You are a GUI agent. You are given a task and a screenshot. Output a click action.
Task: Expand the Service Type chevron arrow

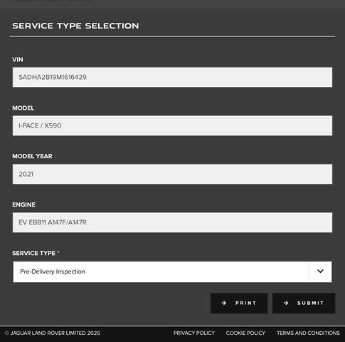(x=320, y=271)
